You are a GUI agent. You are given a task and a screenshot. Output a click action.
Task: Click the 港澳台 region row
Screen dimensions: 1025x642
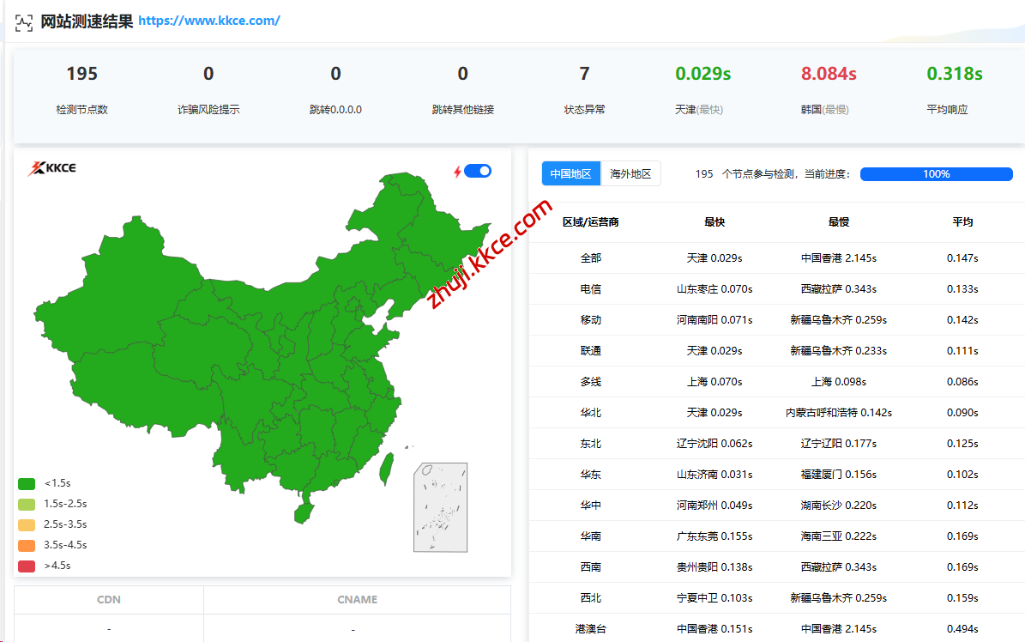(x=592, y=628)
